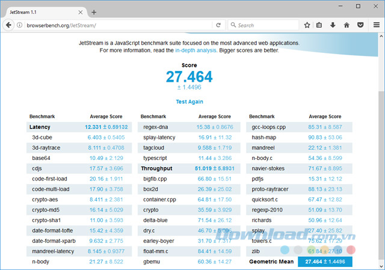Select the quicksort.c benchmark name

point(265,200)
